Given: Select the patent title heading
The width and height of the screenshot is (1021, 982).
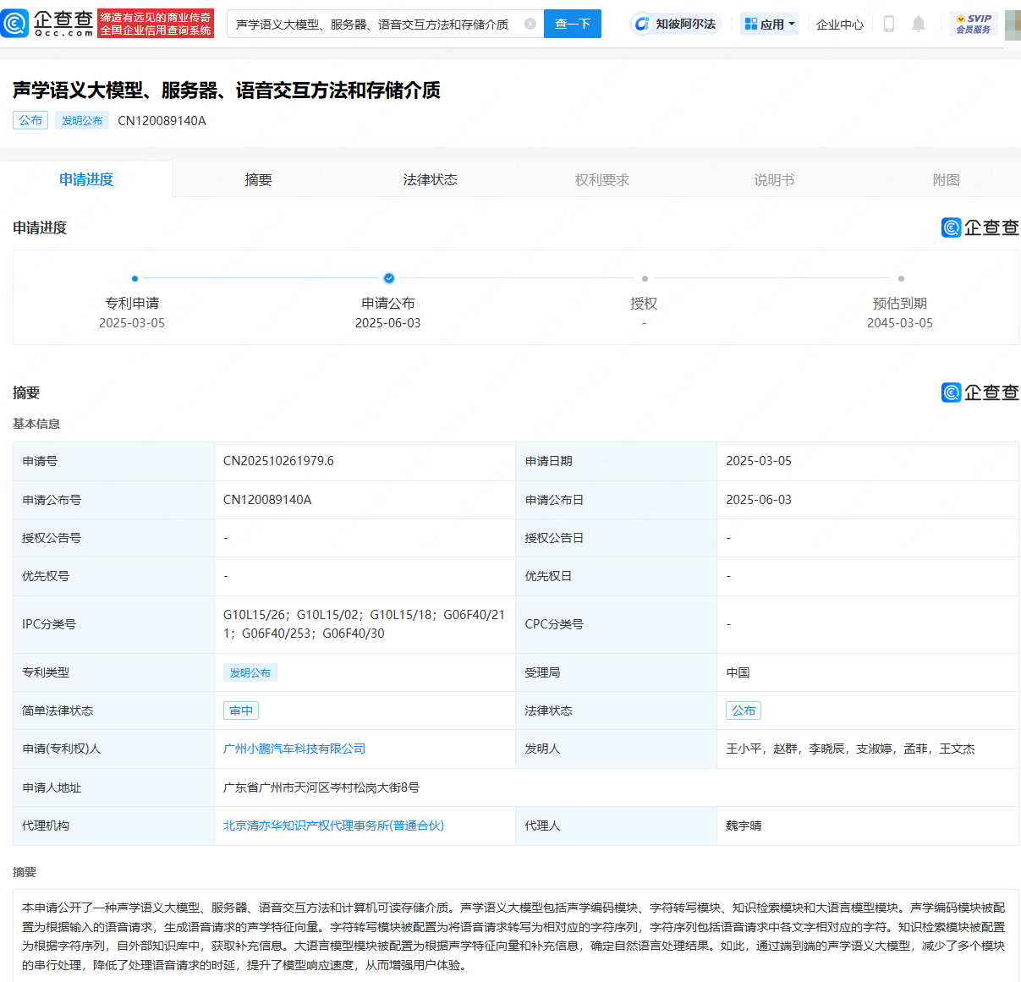Looking at the screenshot, I should 227,90.
